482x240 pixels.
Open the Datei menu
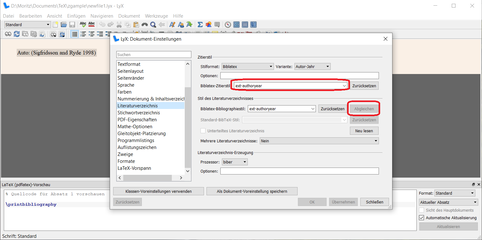9,16
